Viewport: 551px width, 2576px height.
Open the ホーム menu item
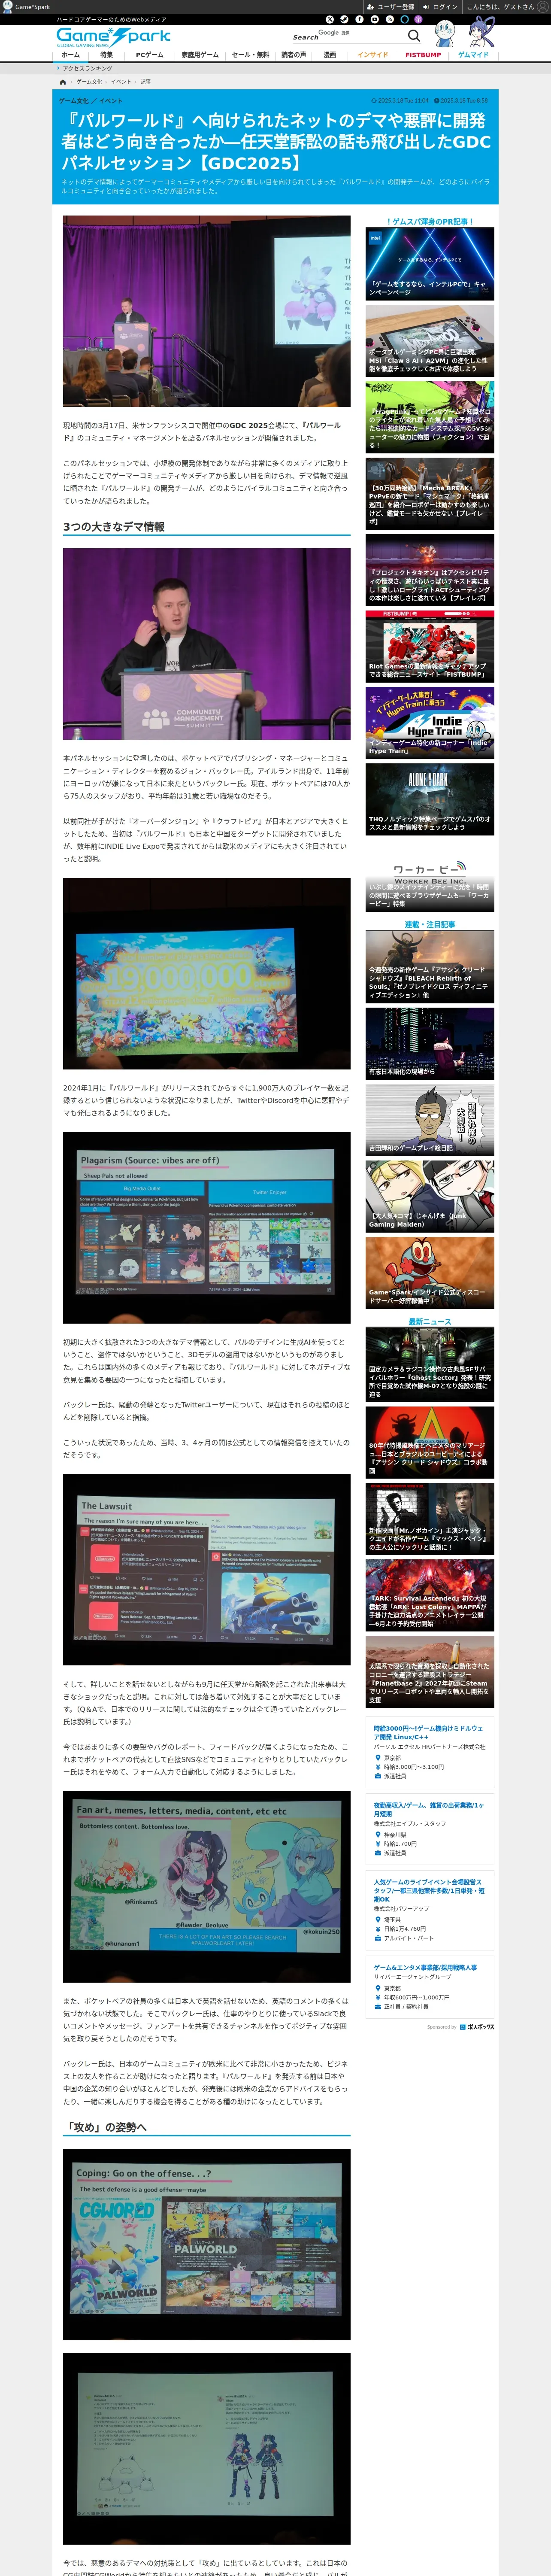(71, 55)
